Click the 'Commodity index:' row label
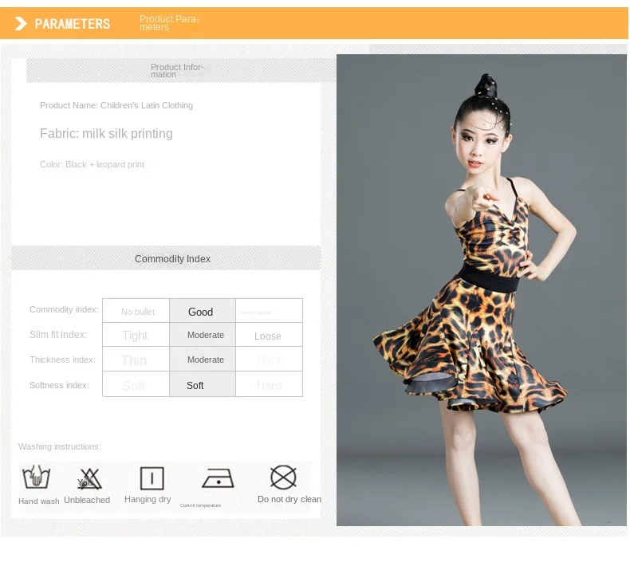This screenshot has width=630, height=566. [64, 309]
